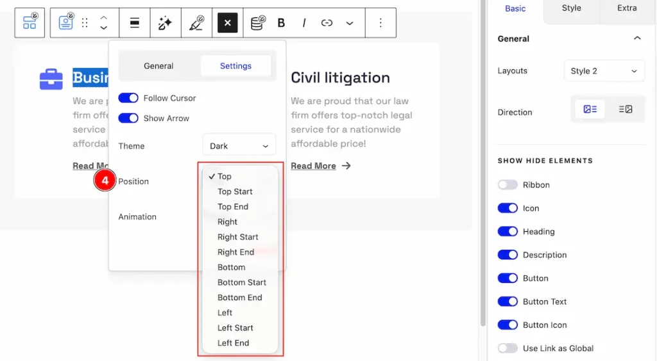This screenshot has height=361, width=657.
Task: Toggle bold text formatting
Action: pyautogui.click(x=281, y=23)
